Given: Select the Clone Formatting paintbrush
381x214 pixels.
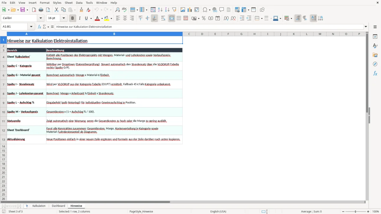Looking at the screenshot, I should [x=81, y=10].
